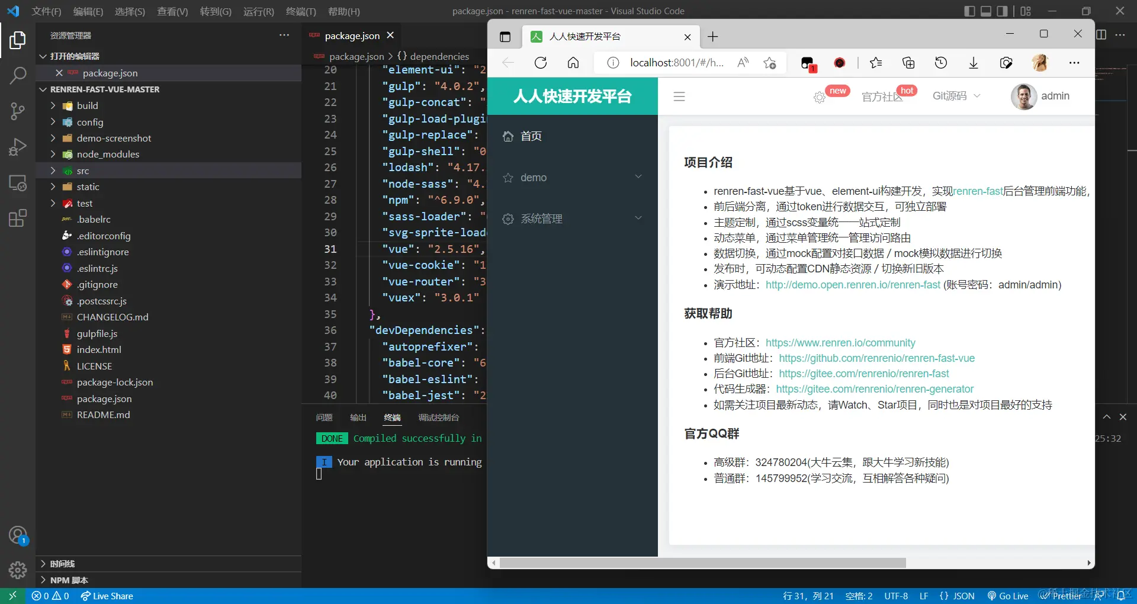
Task: Open gulpfile.js in the file explorer
Action: click(x=168, y=333)
